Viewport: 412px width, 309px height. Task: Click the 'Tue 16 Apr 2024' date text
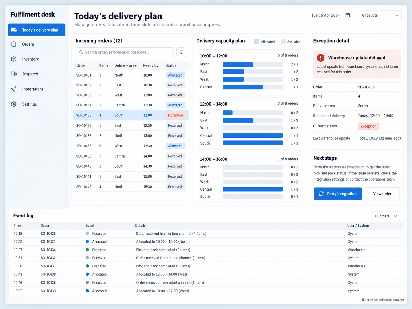[x=326, y=15]
